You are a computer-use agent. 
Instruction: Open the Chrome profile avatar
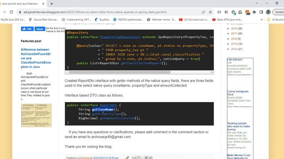pyautogui.click(x=268, y=12)
